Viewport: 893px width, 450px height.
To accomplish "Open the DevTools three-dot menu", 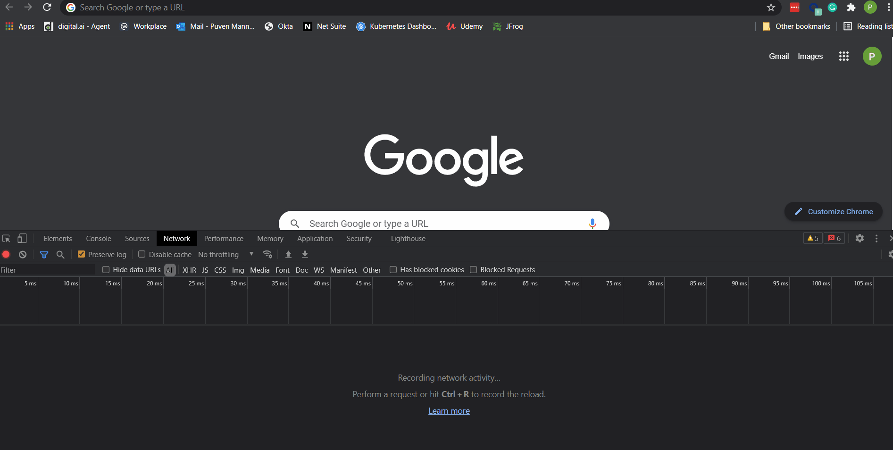I will coord(876,239).
